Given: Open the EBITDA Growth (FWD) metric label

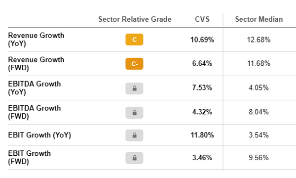Looking at the screenshot, I should click(x=35, y=112).
